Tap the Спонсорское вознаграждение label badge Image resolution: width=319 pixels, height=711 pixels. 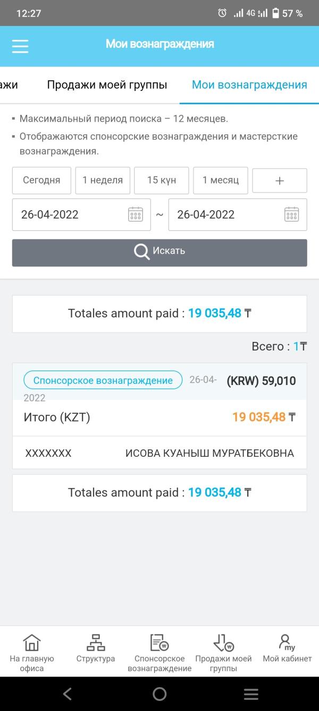click(x=103, y=380)
